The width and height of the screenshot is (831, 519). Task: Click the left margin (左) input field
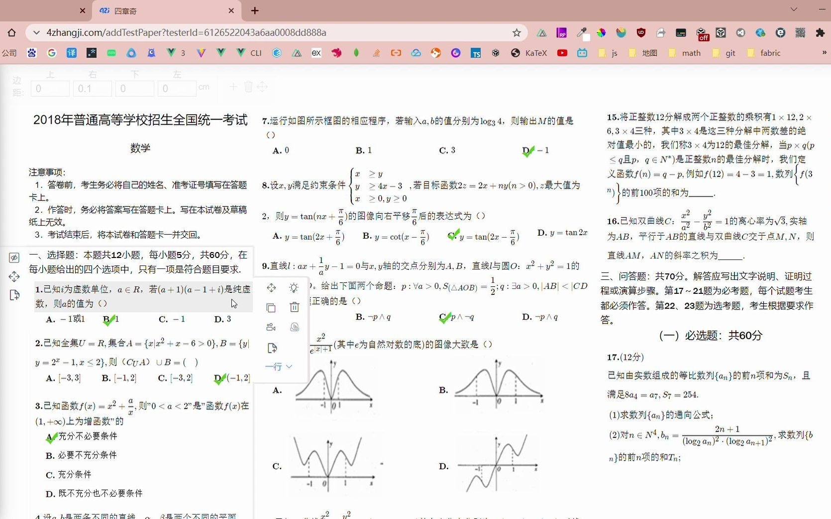coord(177,88)
